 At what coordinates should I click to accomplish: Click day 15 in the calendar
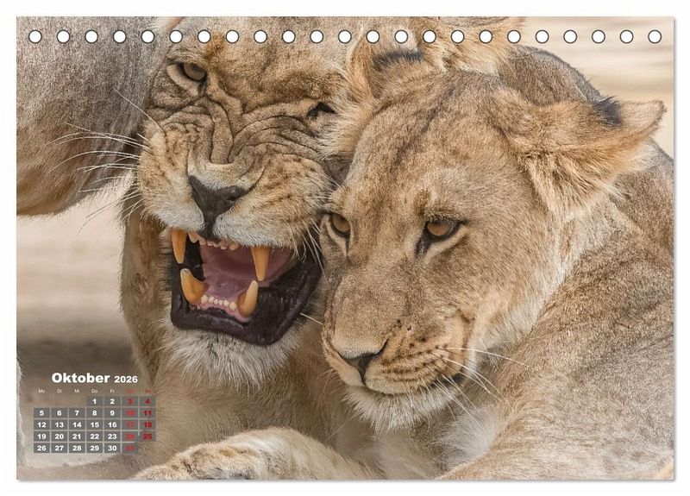point(94,424)
